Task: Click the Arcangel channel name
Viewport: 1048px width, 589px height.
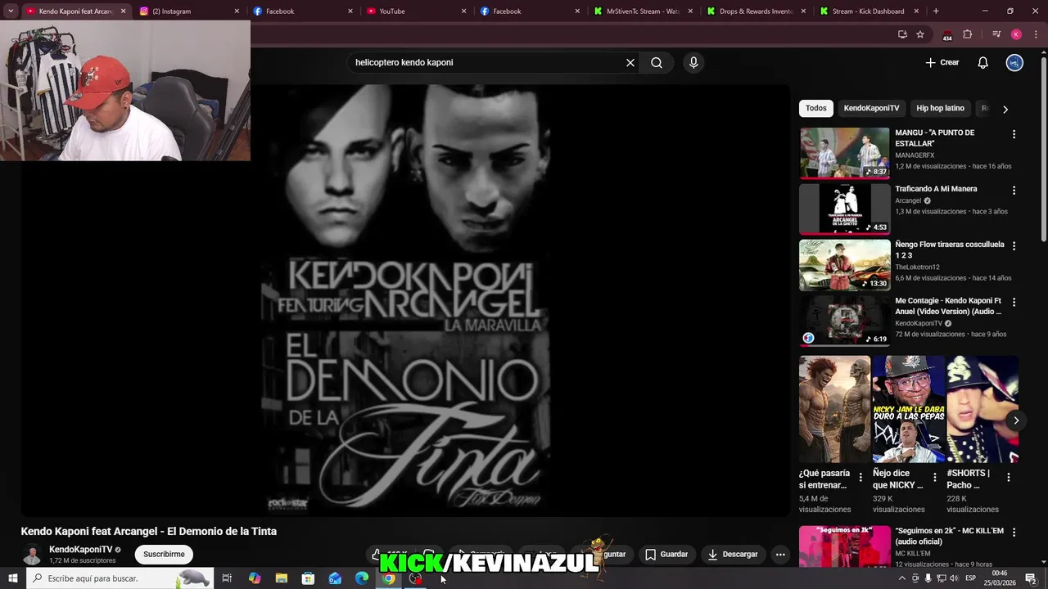Action: pos(908,200)
